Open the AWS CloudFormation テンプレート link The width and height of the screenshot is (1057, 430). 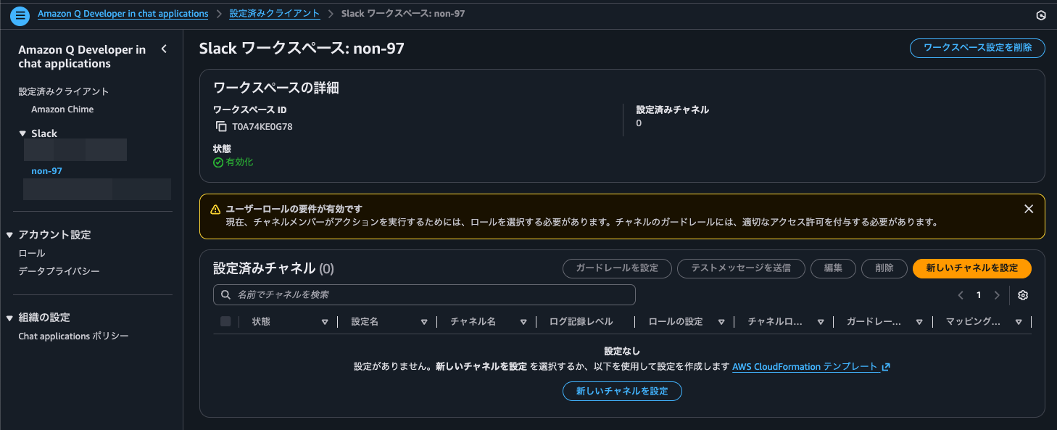806,366
